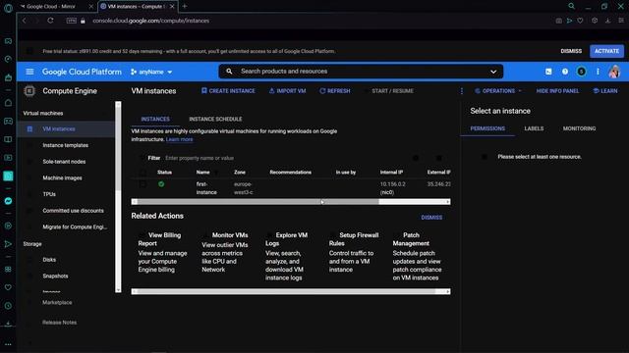Screen dimensions: 629x353
Task: Open Committed use discounts in sidebar
Action: 73,211
